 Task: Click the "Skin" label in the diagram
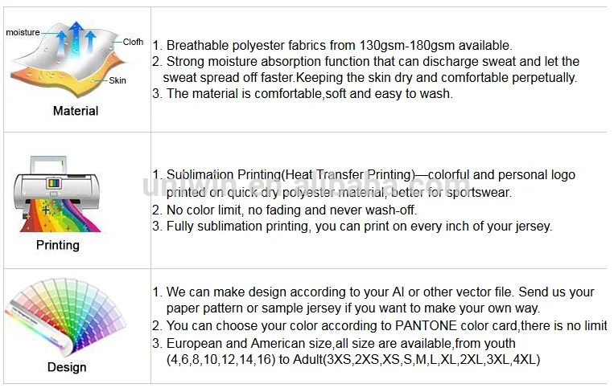pyautogui.click(x=118, y=80)
